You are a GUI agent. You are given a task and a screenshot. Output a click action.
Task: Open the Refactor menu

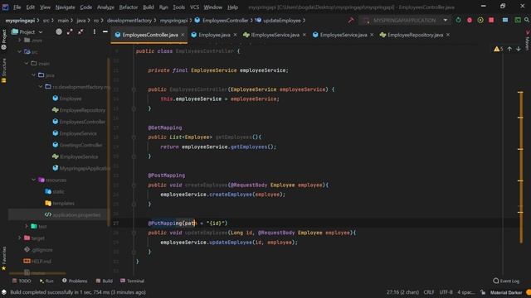pyautogui.click(x=129, y=7)
